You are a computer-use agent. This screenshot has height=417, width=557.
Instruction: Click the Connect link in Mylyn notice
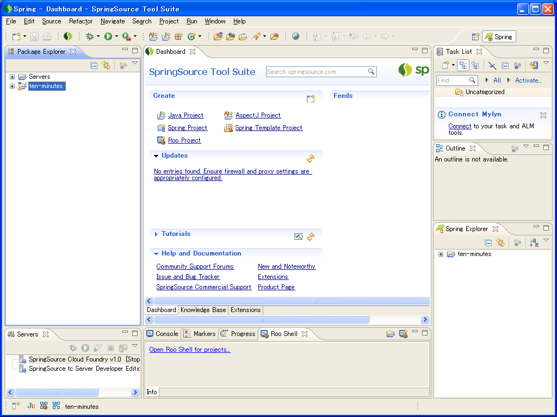pyautogui.click(x=460, y=126)
